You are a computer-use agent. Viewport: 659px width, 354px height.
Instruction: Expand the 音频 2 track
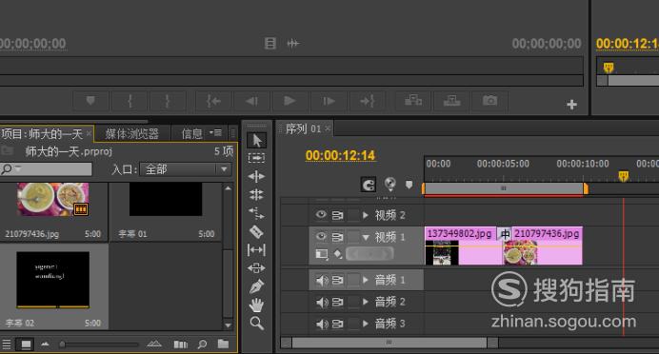pyautogui.click(x=366, y=302)
